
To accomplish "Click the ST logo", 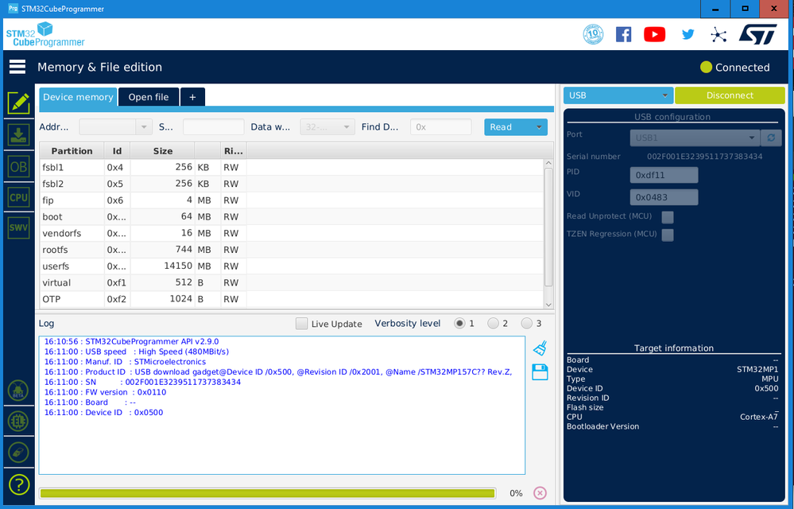I will [x=757, y=34].
